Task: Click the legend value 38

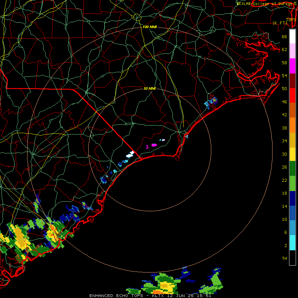Action: pos(284,128)
